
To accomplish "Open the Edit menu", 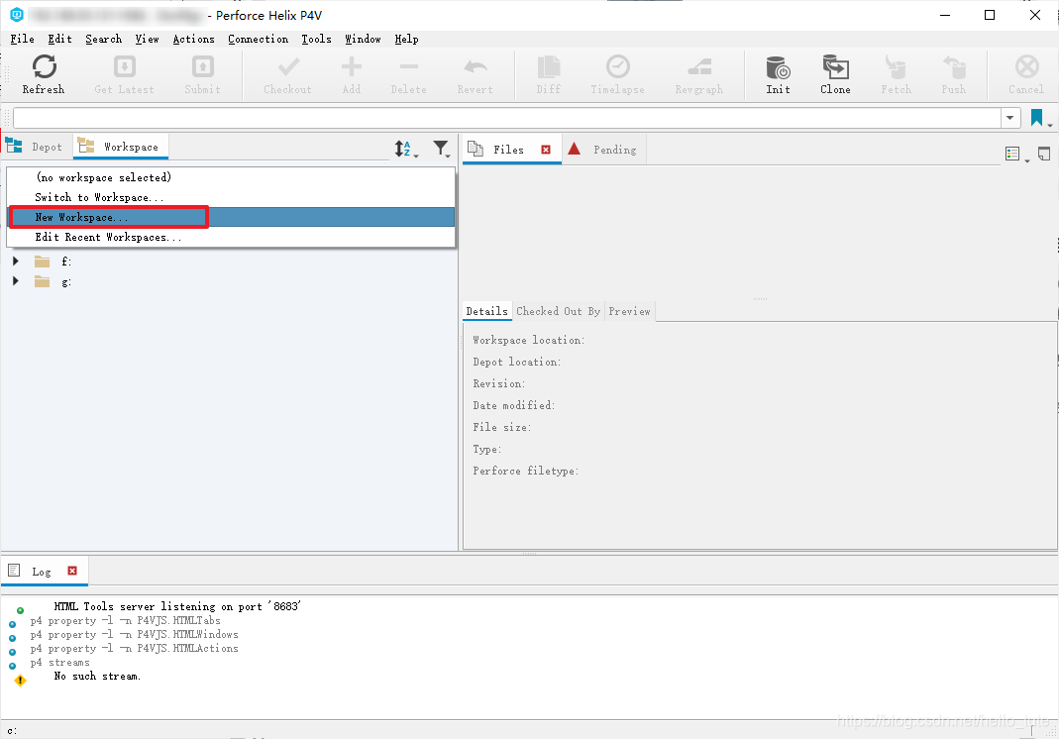I will pyautogui.click(x=59, y=40).
